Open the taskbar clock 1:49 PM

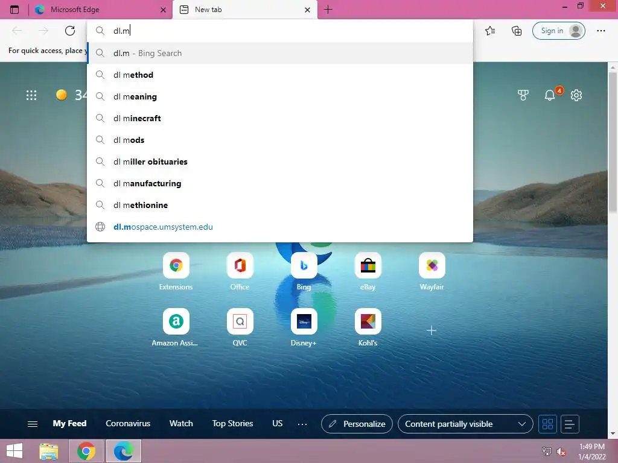click(x=592, y=451)
